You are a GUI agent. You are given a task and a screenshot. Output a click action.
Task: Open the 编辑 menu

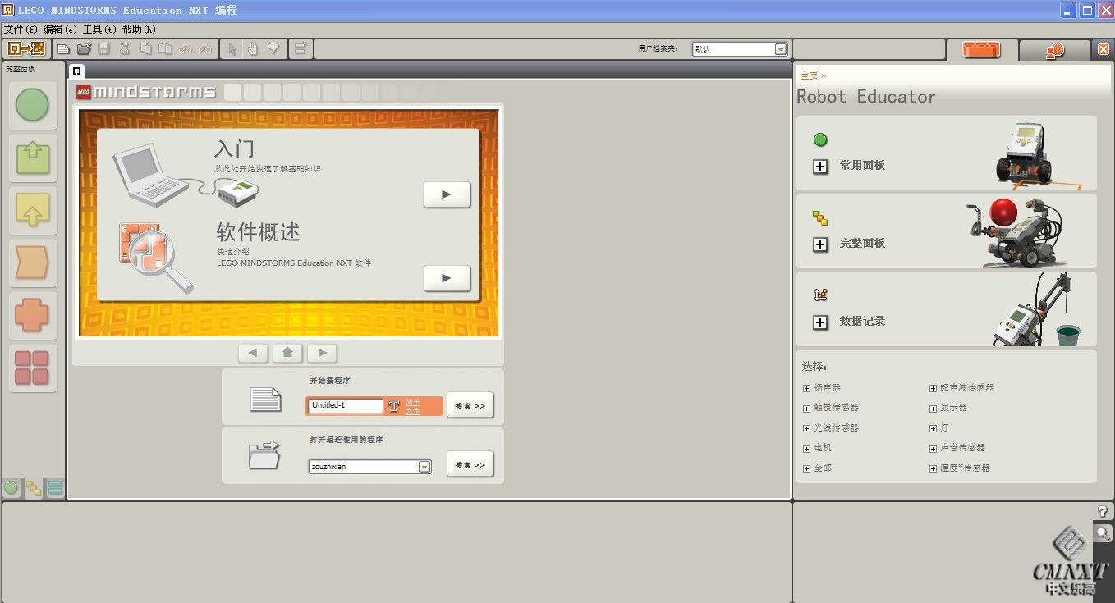[x=60, y=29]
